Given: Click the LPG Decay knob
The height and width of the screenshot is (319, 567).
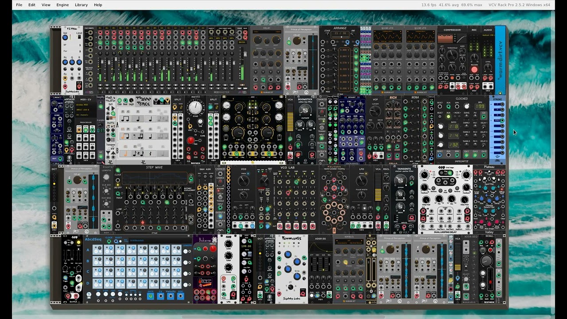Looking at the screenshot, I should tap(228, 267).
